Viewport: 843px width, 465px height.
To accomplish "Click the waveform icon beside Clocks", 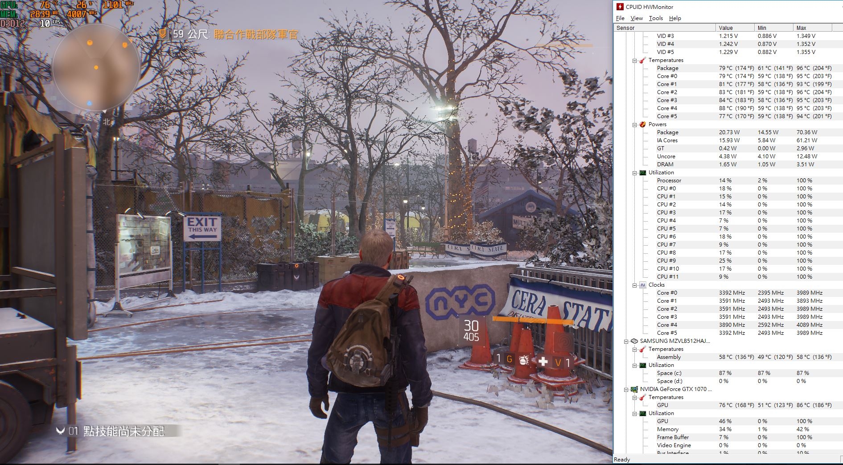I will click(642, 285).
